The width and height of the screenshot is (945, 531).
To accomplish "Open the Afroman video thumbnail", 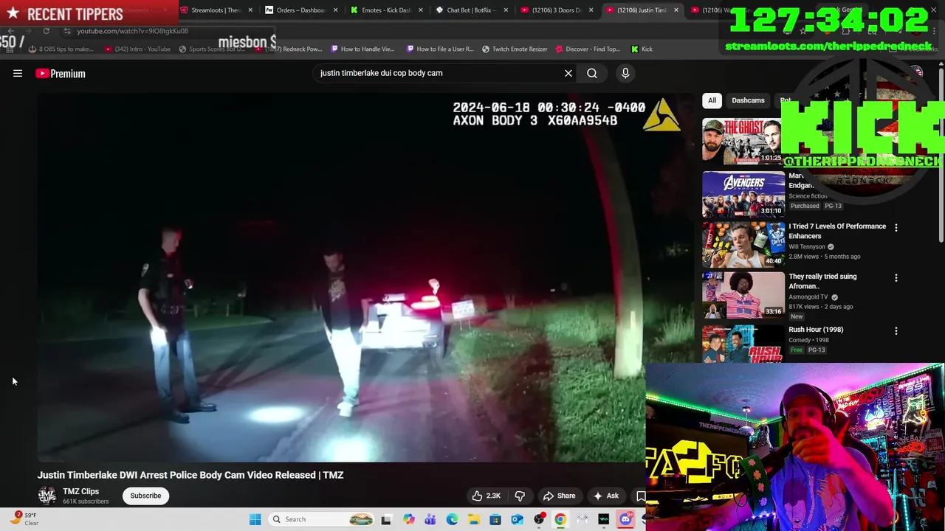I will [743, 294].
